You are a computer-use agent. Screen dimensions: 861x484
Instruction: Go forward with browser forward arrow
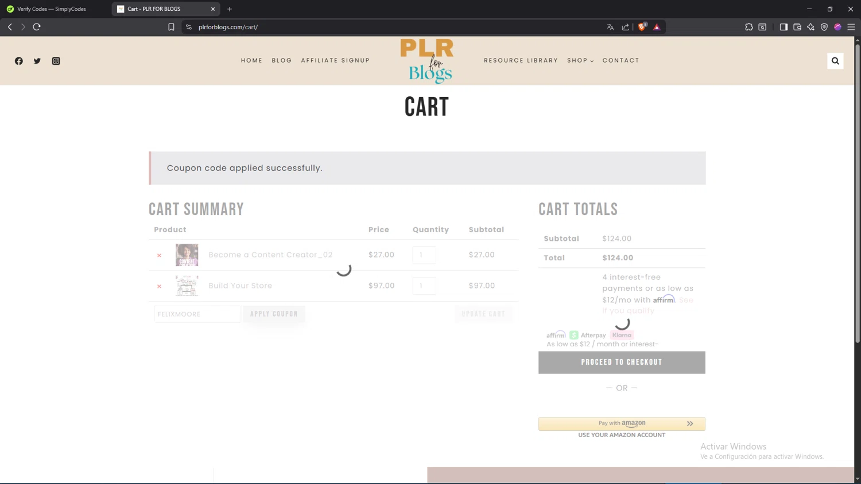point(23,27)
